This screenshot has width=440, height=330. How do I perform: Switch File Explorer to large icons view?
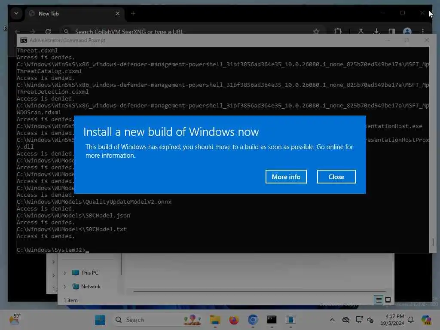[x=388, y=300]
